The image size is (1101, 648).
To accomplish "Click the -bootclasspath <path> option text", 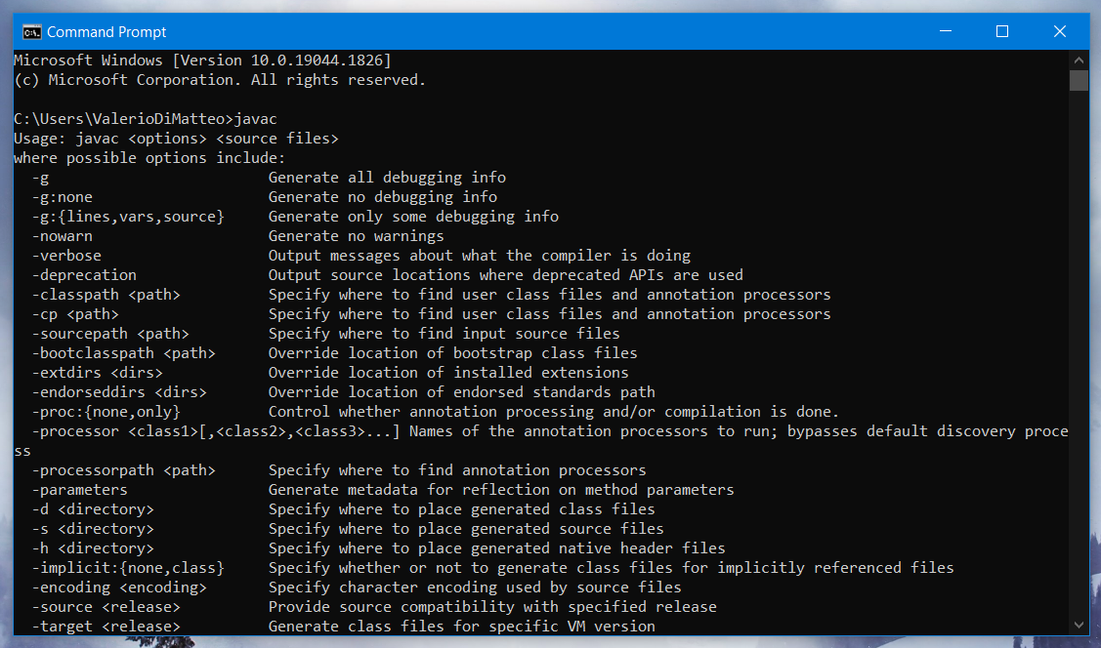I will (123, 353).
